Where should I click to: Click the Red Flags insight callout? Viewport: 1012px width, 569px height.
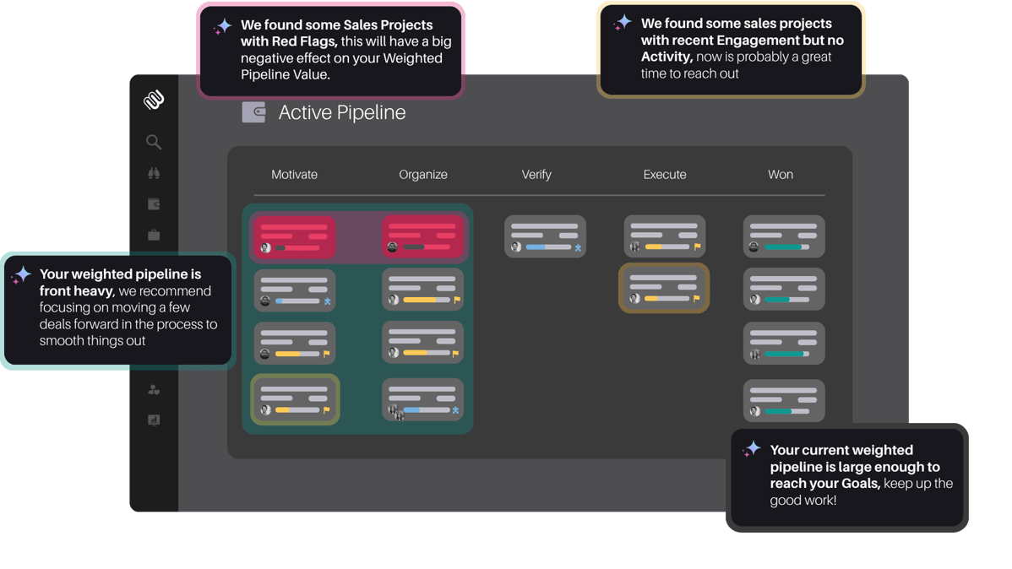pos(330,51)
